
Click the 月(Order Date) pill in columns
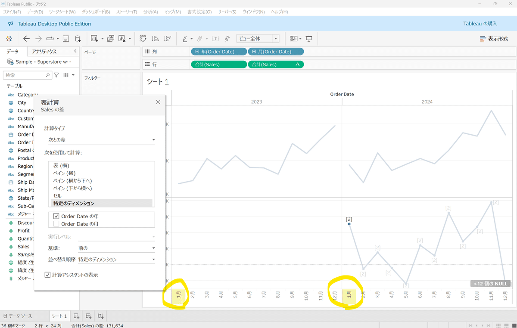tap(276, 52)
